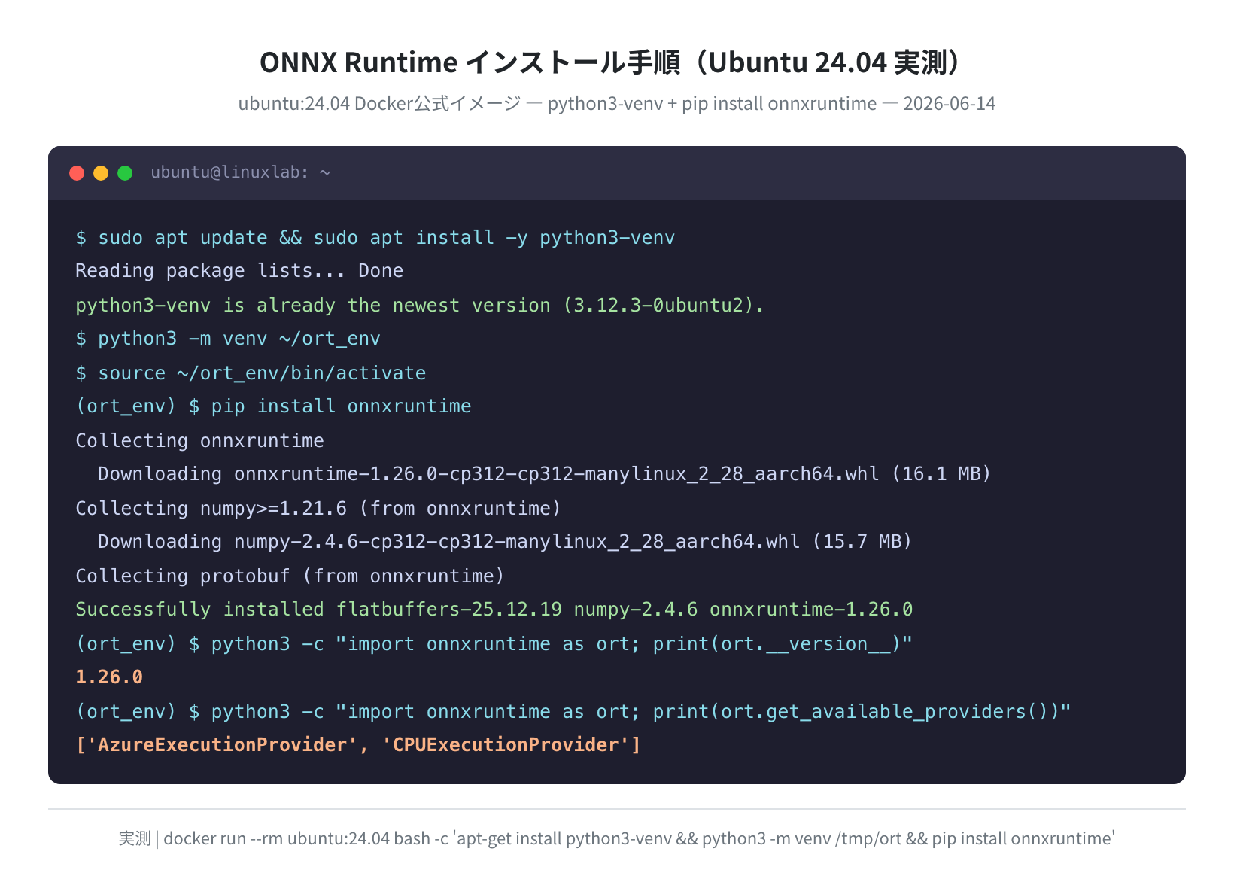
Task: Click the Reading package lists output line
Action: tap(239, 271)
